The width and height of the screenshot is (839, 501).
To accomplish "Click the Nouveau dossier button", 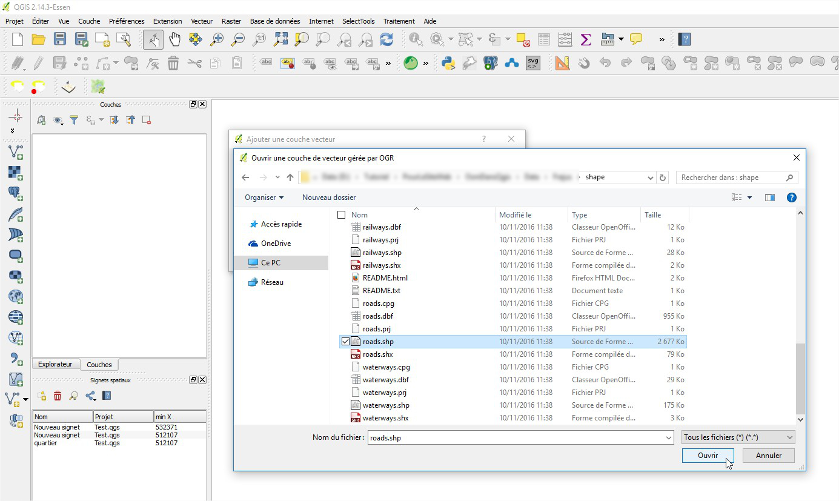I will point(329,197).
